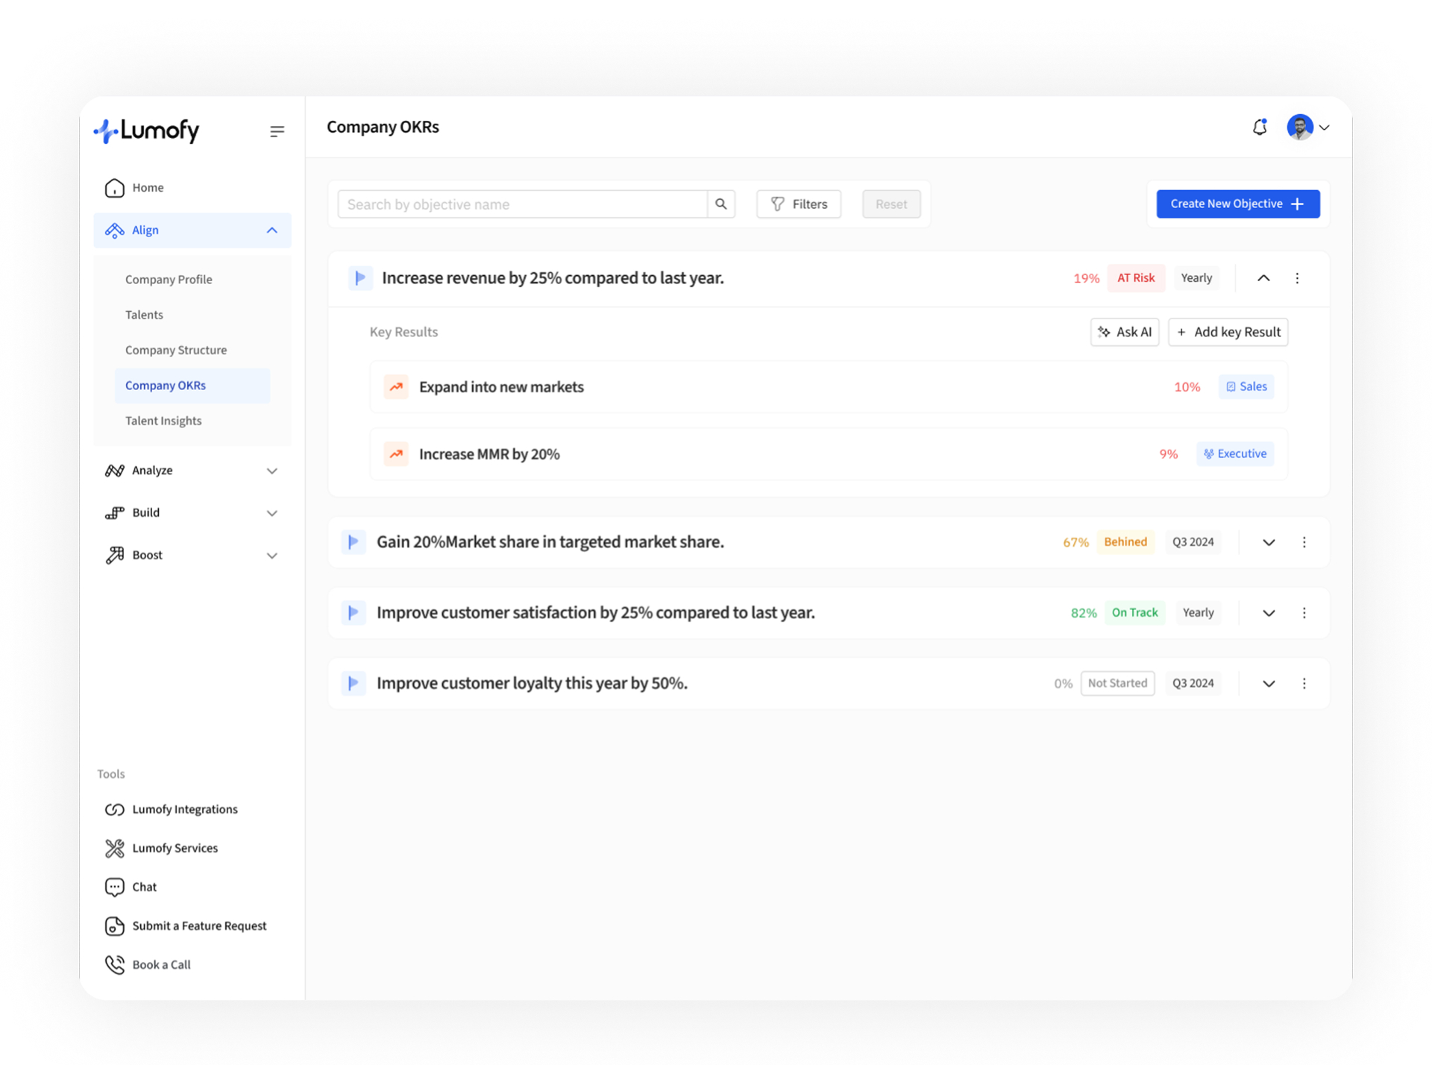Click the Book a Call phone icon
Viewport: 1432px width, 1065px height.
[x=114, y=964]
